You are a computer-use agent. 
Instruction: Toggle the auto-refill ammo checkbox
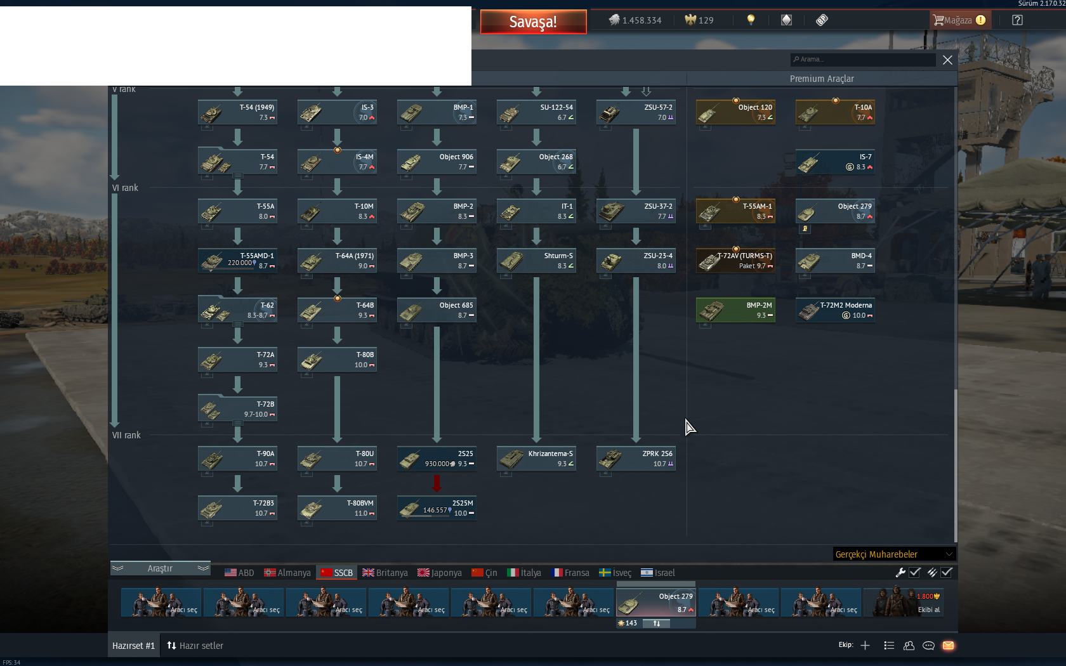click(x=947, y=572)
